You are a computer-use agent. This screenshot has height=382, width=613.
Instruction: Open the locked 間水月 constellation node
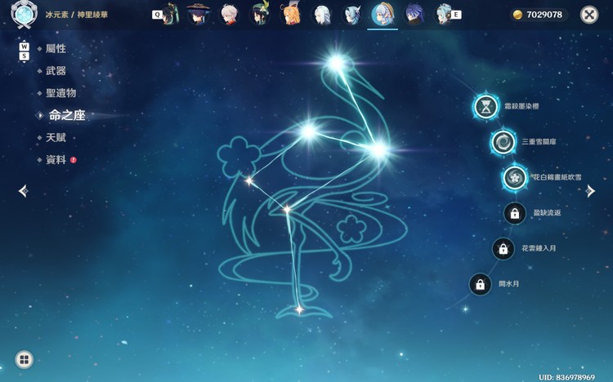pyautogui.click(x=480, y=284)
